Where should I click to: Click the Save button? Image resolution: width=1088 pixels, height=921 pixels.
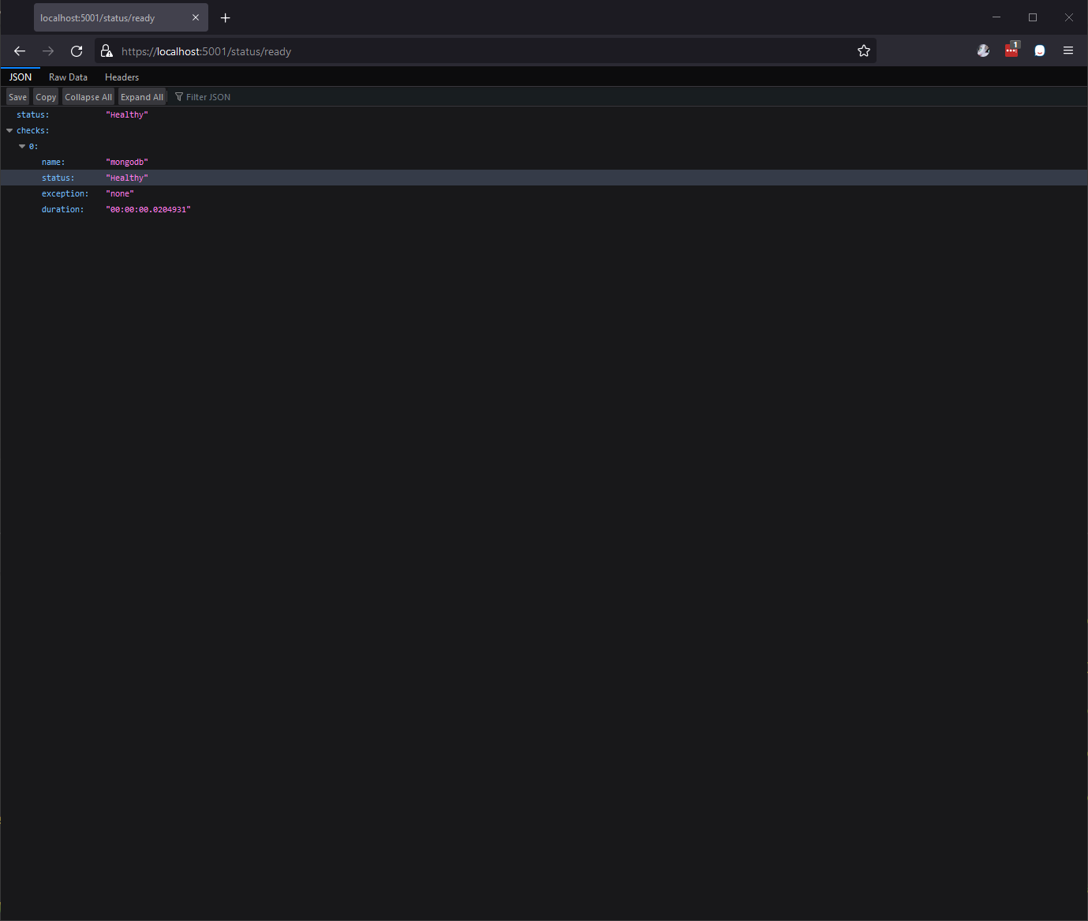pos(17,96)
